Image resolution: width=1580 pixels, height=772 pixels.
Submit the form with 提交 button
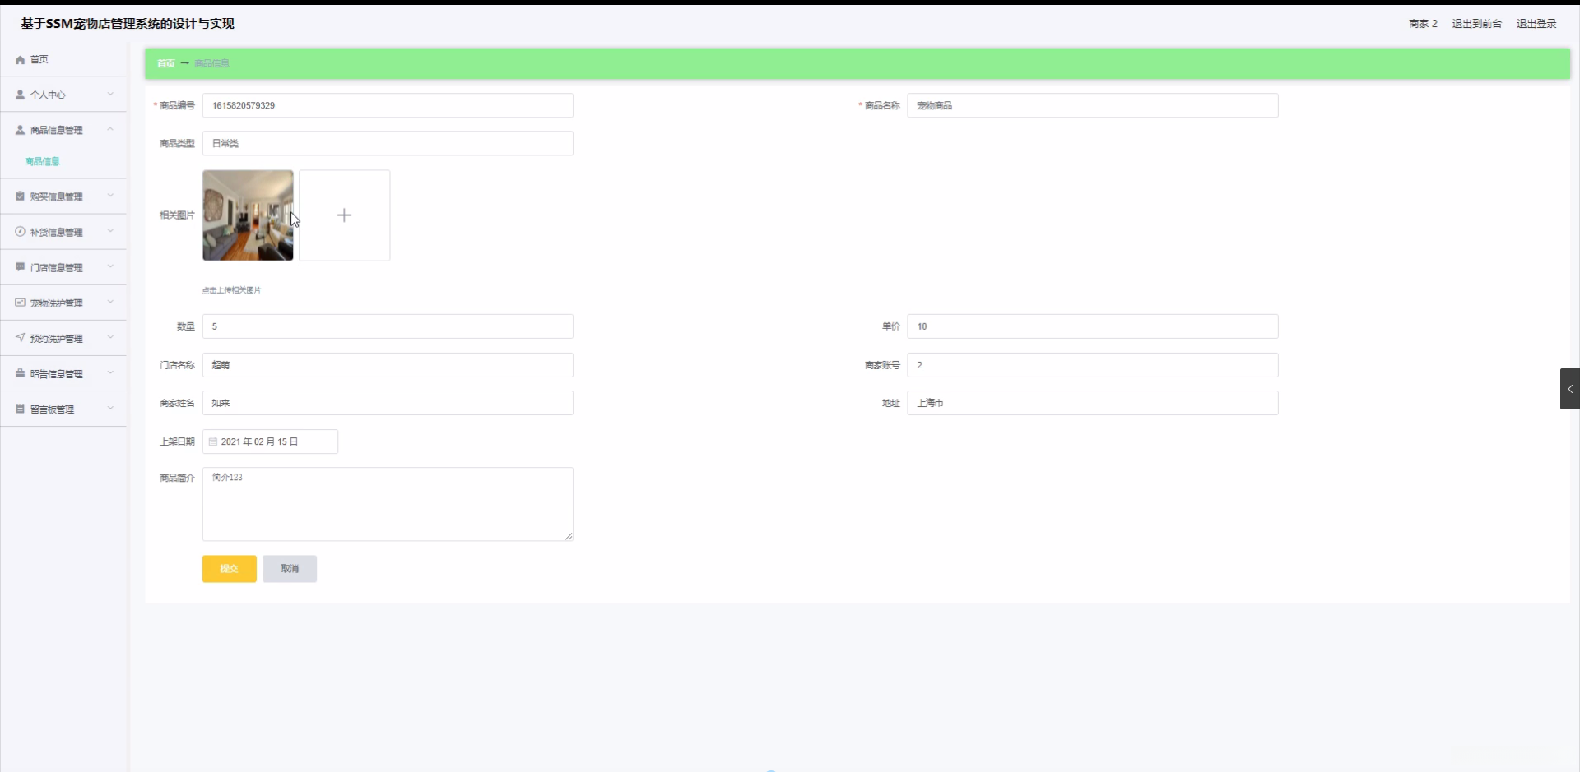230,569
